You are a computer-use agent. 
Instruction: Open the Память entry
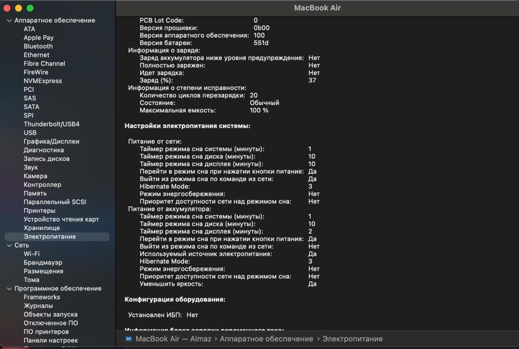point(35,193)
